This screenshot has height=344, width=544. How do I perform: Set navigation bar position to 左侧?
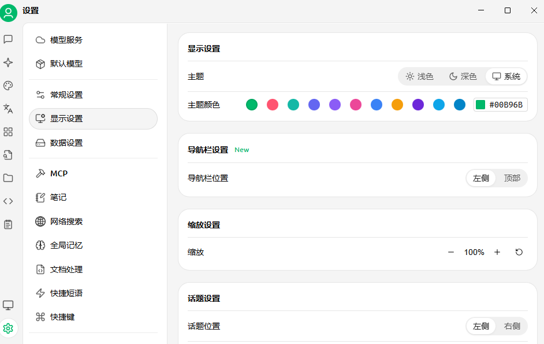tap(481, 178)
